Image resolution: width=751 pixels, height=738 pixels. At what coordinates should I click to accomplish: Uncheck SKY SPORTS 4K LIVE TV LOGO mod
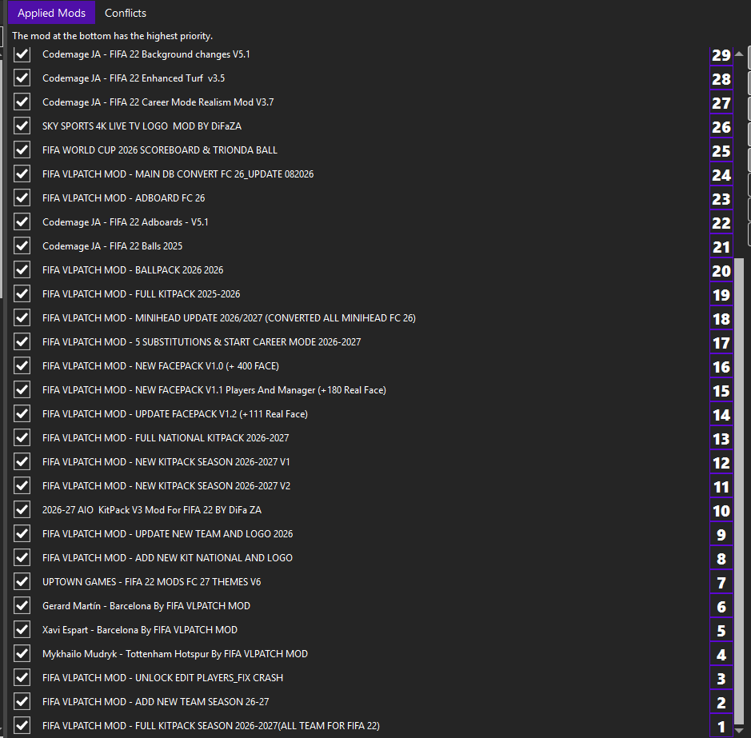[22, 126]
